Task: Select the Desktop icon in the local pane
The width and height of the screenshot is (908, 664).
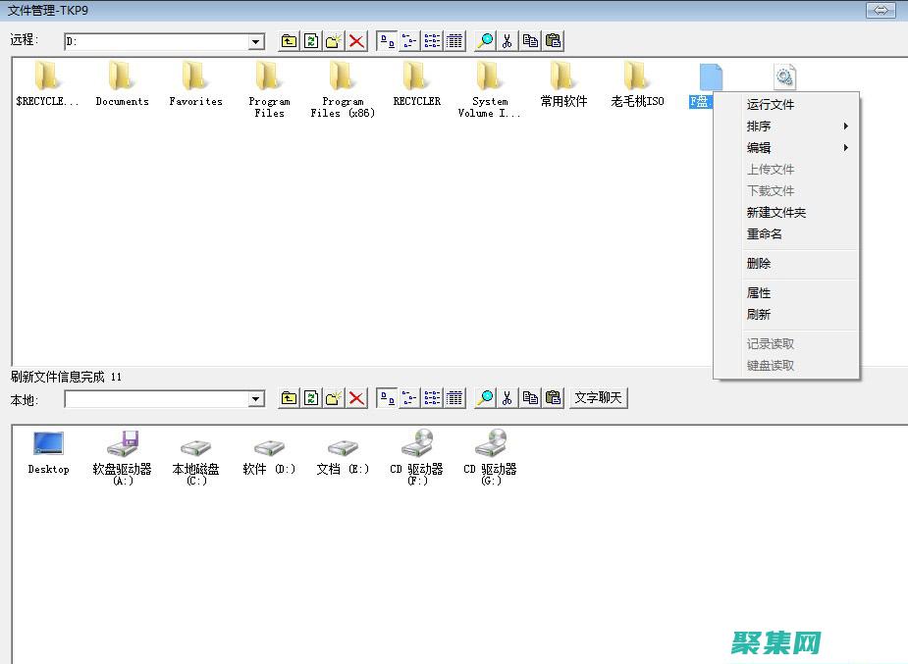Action: point(47,446)
